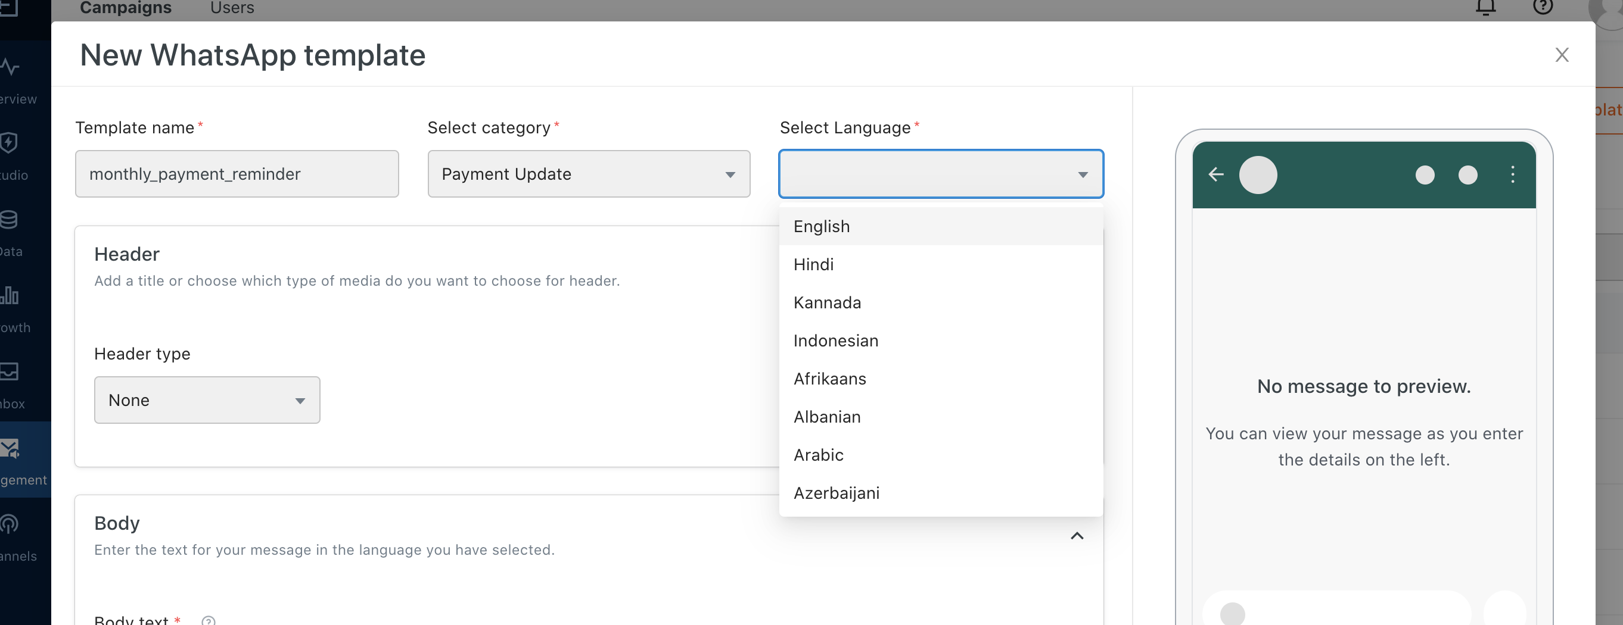Open Data database icon in sidebar
The image size is (1623, 625).
[x=9, y=219]
